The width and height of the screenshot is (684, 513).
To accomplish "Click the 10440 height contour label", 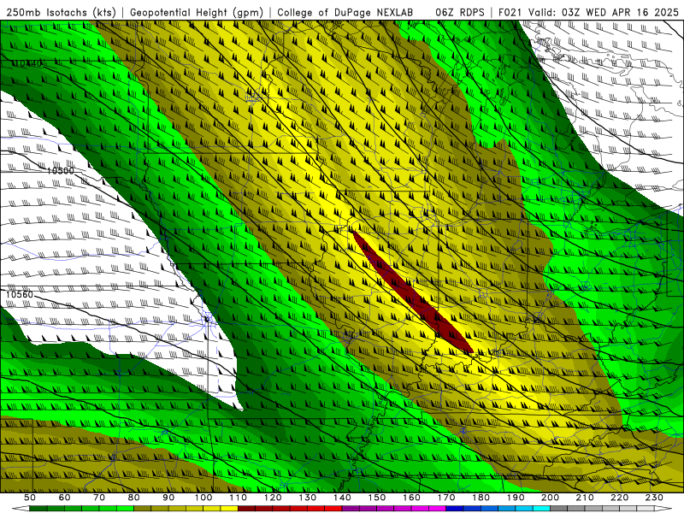I will click(27, 63).
